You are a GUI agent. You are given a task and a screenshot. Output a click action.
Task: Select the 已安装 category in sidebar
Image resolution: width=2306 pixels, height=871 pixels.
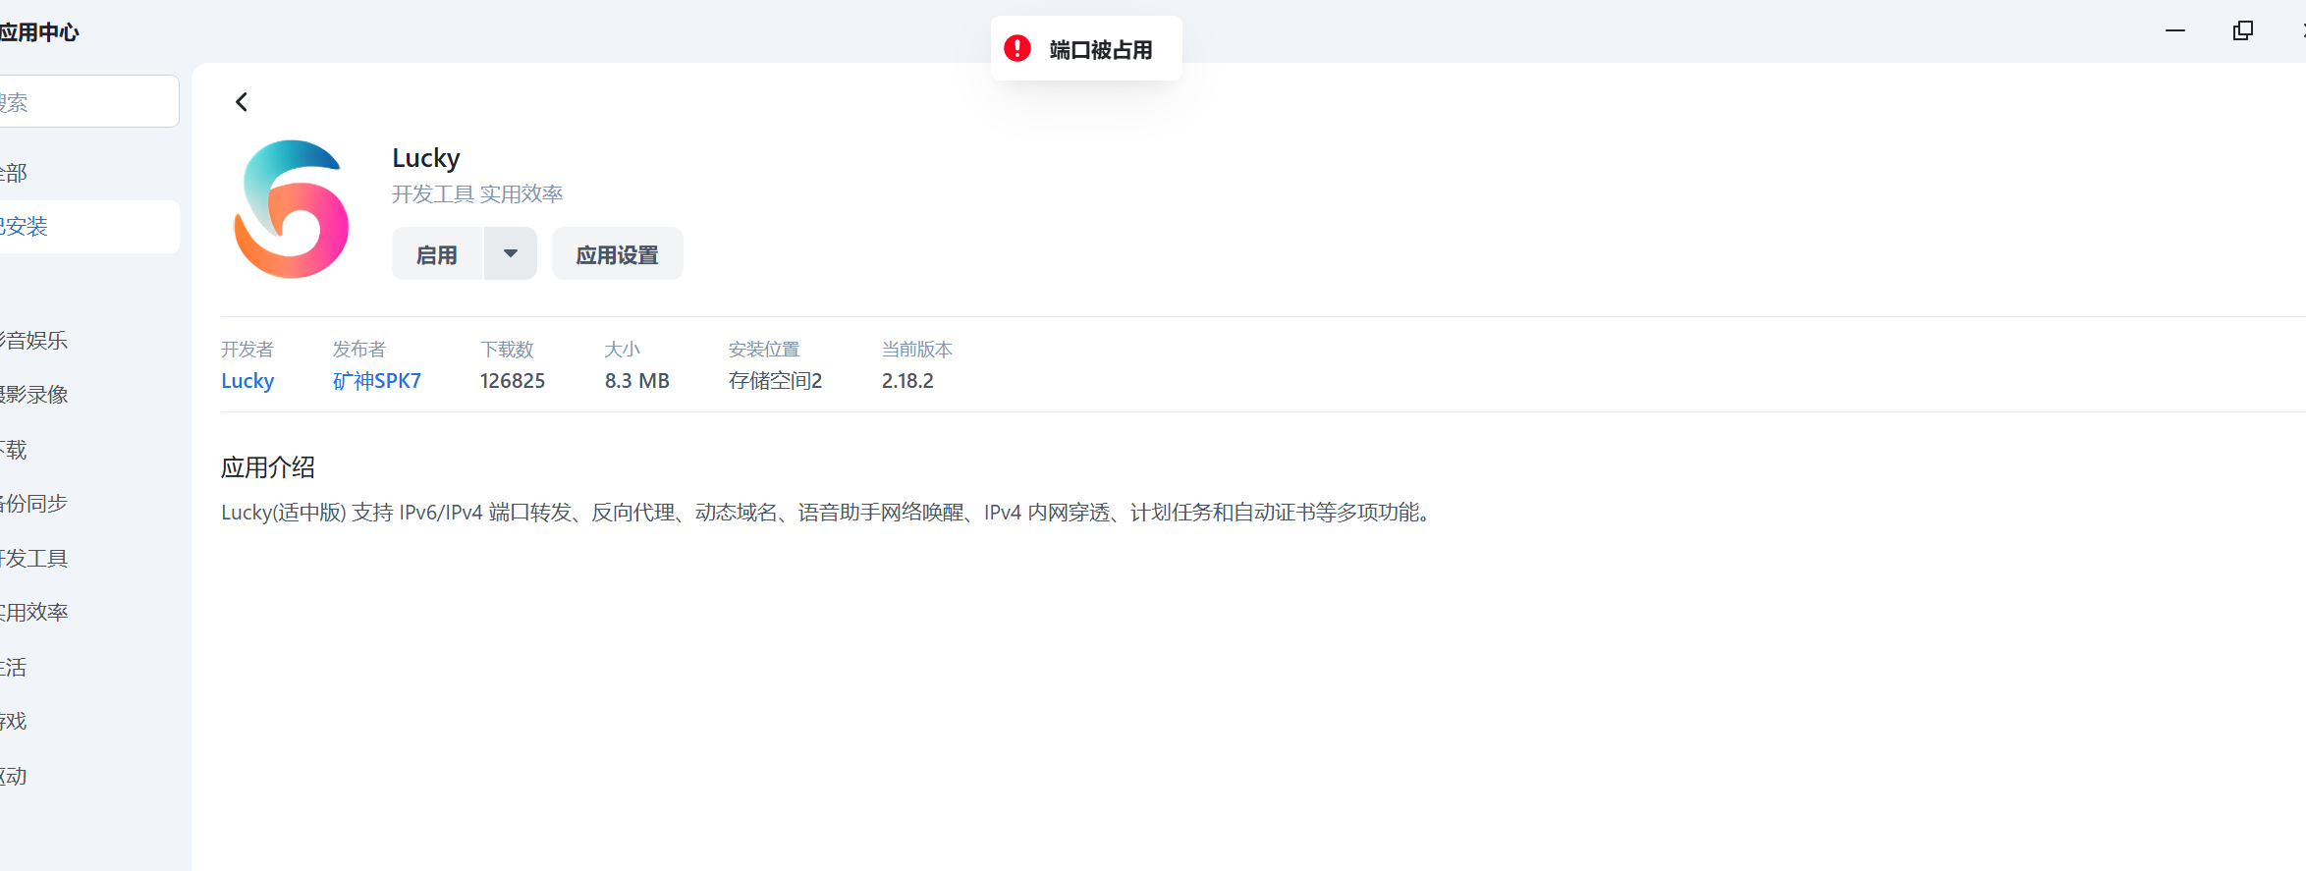(x=88, y=227)
